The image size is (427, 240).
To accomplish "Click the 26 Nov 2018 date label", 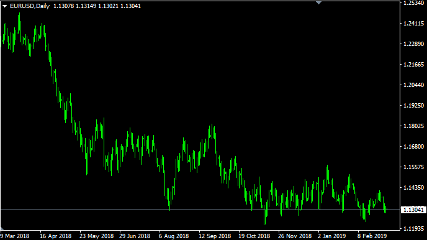I will (295, 236).
